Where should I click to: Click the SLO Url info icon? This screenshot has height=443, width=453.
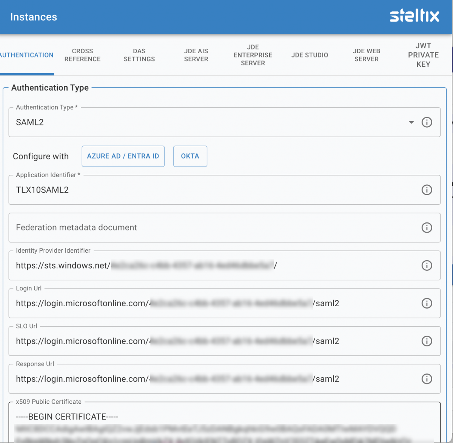click(427, 341)
